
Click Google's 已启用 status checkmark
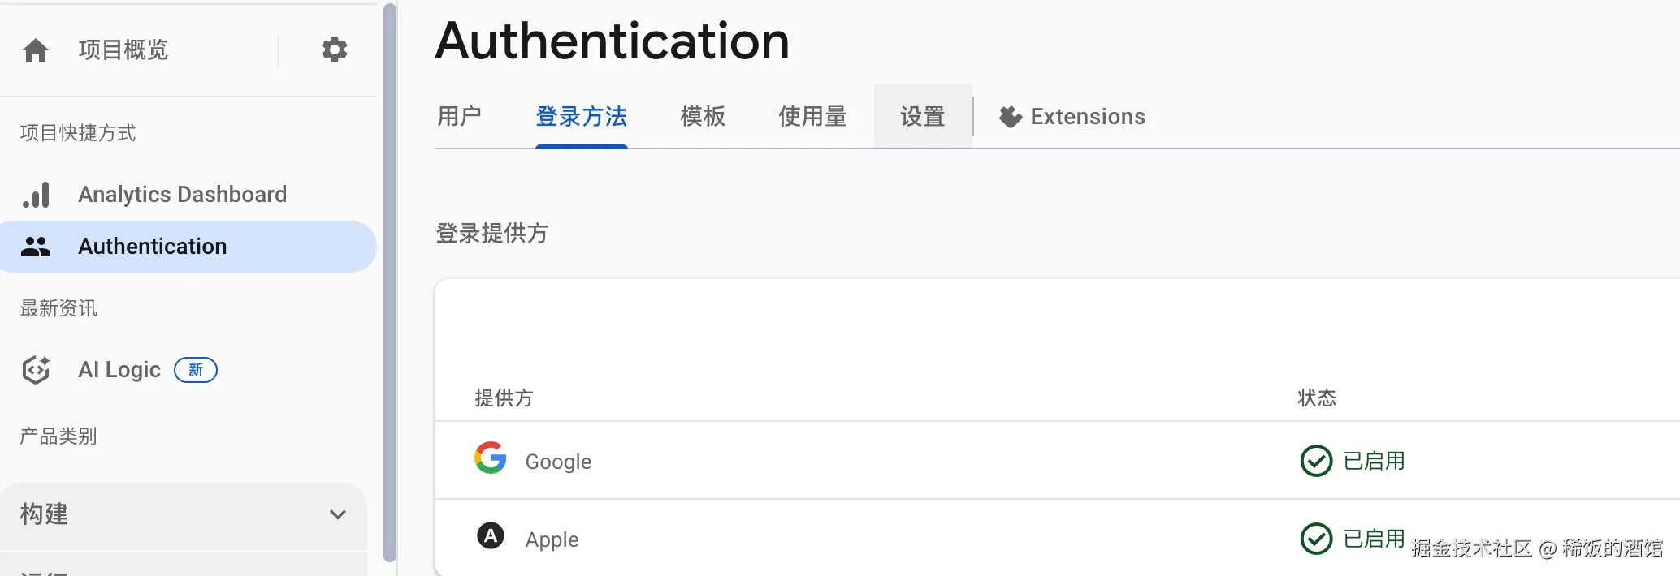click(x=1316, y=461)
